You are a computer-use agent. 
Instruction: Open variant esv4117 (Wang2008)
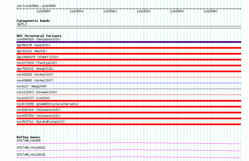tap(32, 86)
